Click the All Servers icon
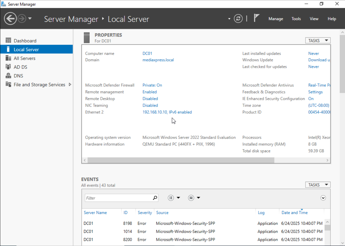Screen dimensions: 345x246 pos(8,58)
